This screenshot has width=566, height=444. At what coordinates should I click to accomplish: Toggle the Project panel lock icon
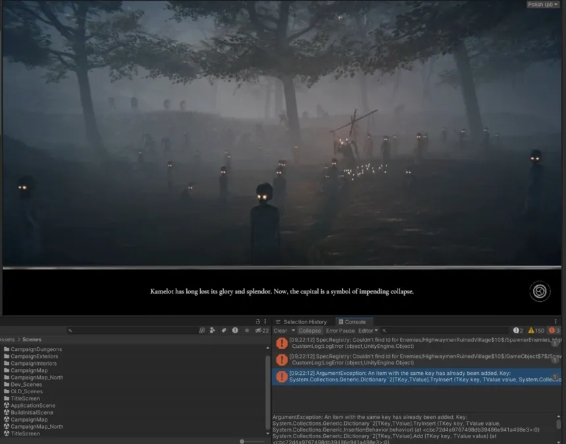click(x=258, y=321)
